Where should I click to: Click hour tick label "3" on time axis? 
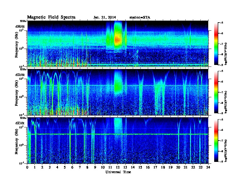tap(50, 167)
